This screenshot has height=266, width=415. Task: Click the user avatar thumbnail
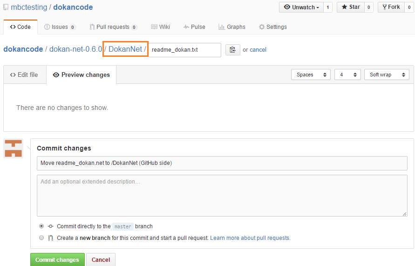point(13,148)
